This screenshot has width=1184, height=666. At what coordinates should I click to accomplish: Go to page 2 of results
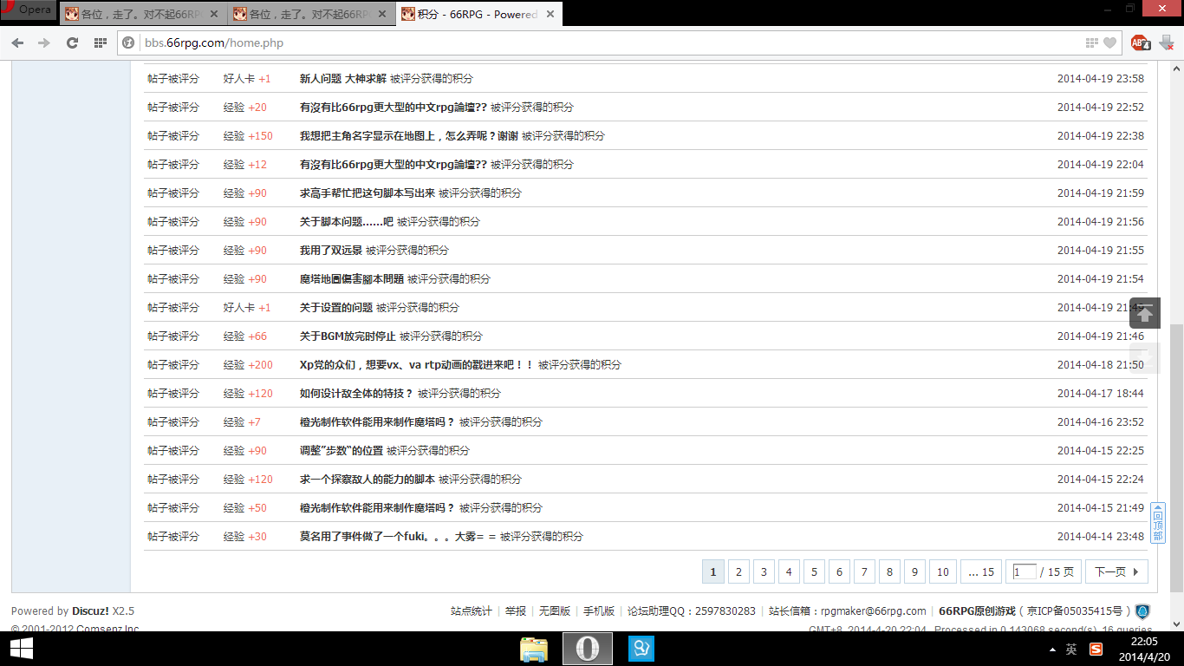[x=738, y=571]
